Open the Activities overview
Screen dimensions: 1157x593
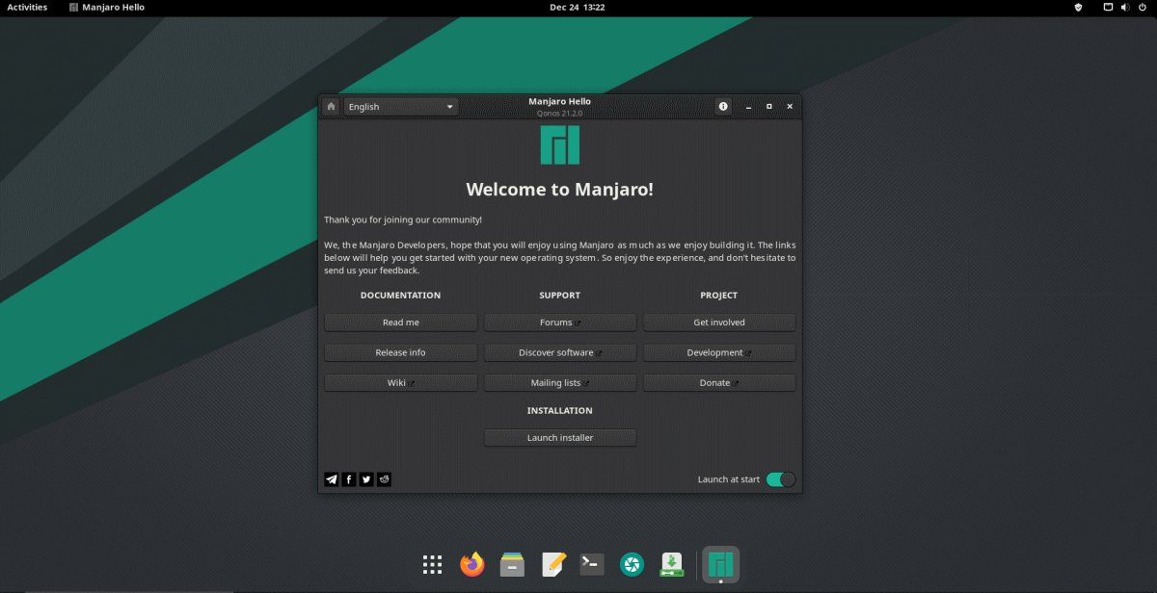[27, 7]
